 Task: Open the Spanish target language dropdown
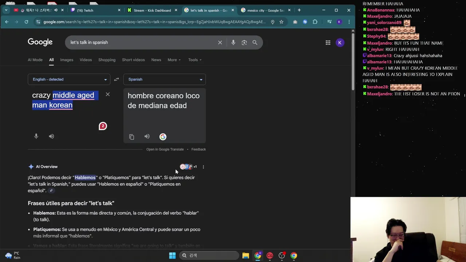tap(165, 79)
